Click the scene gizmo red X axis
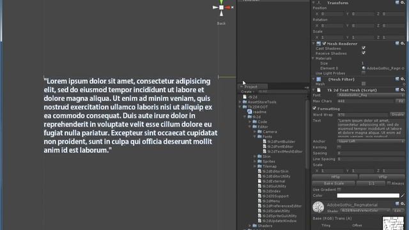409x230 pixels. pyautogui.click(x=228, y=8)
